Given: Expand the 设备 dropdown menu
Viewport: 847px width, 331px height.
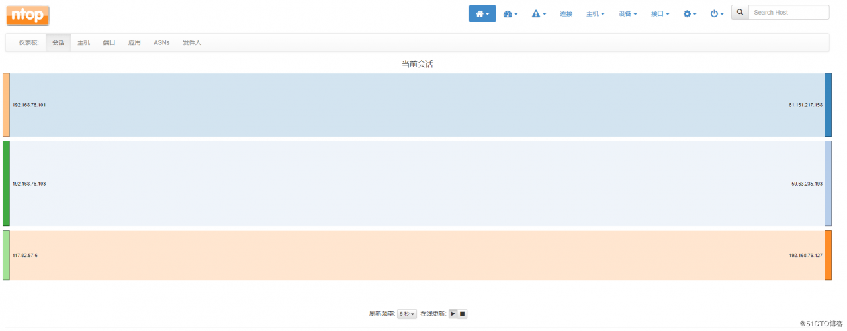Looking at the screenshot, I should pyautogui.click(x=627, y=14).
